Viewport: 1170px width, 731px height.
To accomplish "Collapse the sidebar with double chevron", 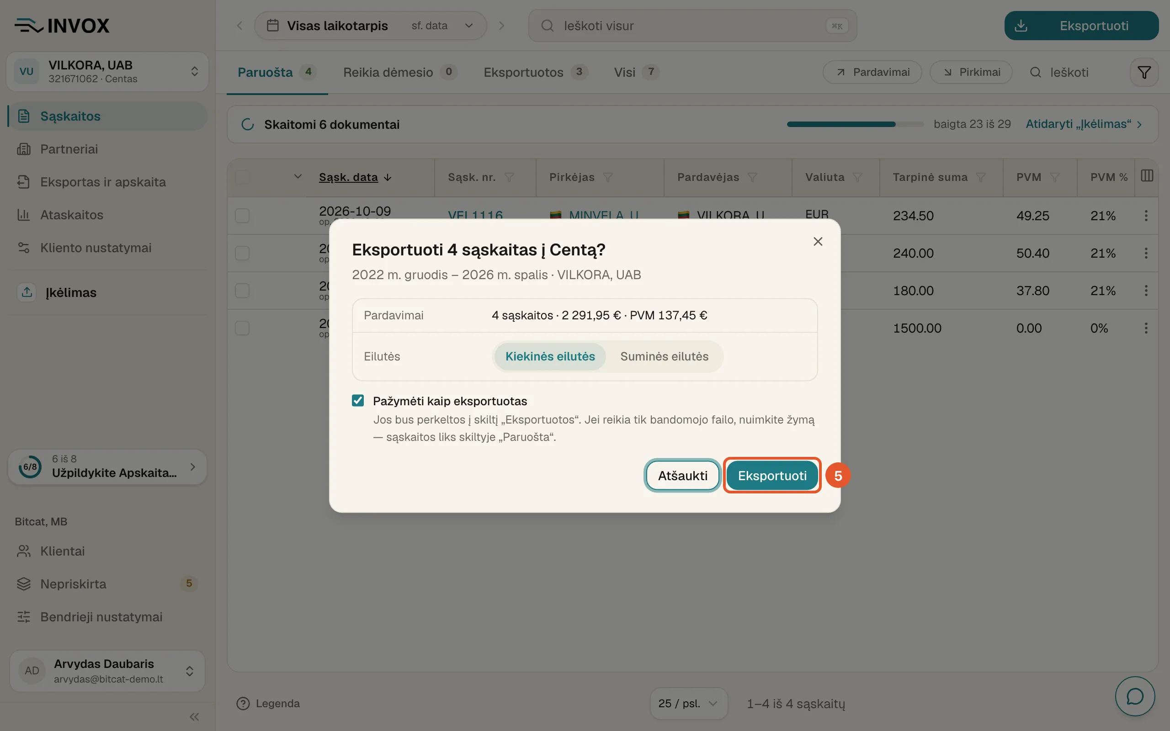I will [x=194, y=716].
